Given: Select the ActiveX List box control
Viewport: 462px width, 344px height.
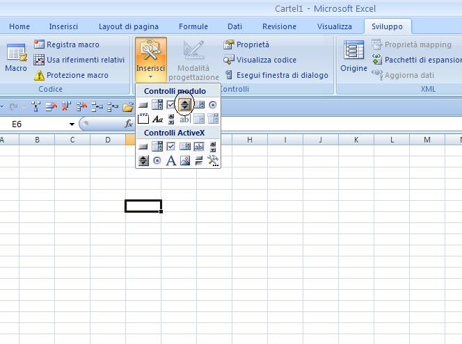Looking at the screenshot, I should click(x=185, y=146).
